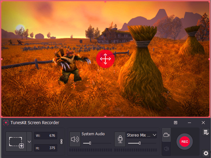Adjust the microphone volume slider
Screen dimensions: 211x158
142,143
